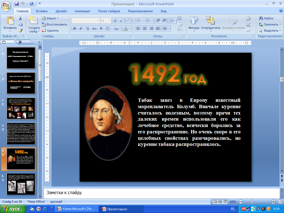Switch to slide sorter view icon

pyautogui.click(x=220, y=202)
